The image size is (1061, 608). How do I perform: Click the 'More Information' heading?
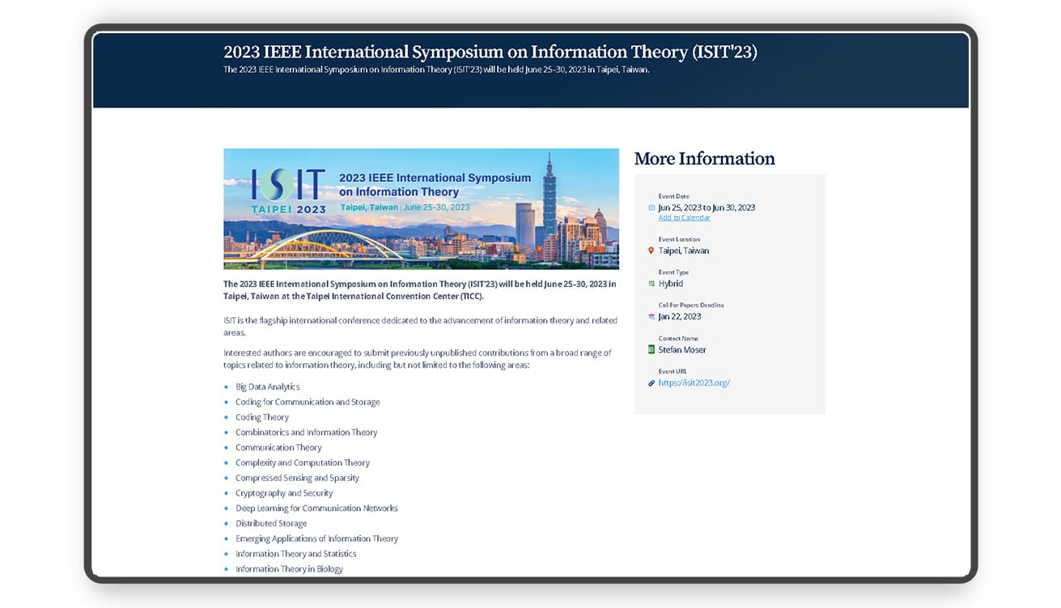click(x=704, y=158)
